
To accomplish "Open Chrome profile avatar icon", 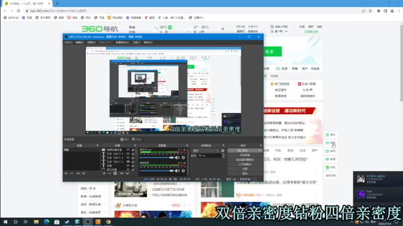I will pos(392,11).
